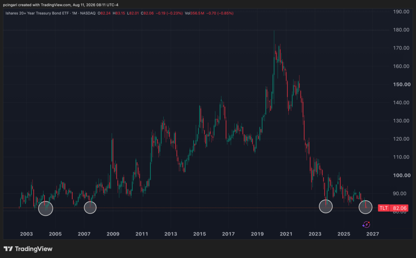Click the 2011 time axis label
This screenshot has width=416, height=258.
tap(142, 234)
